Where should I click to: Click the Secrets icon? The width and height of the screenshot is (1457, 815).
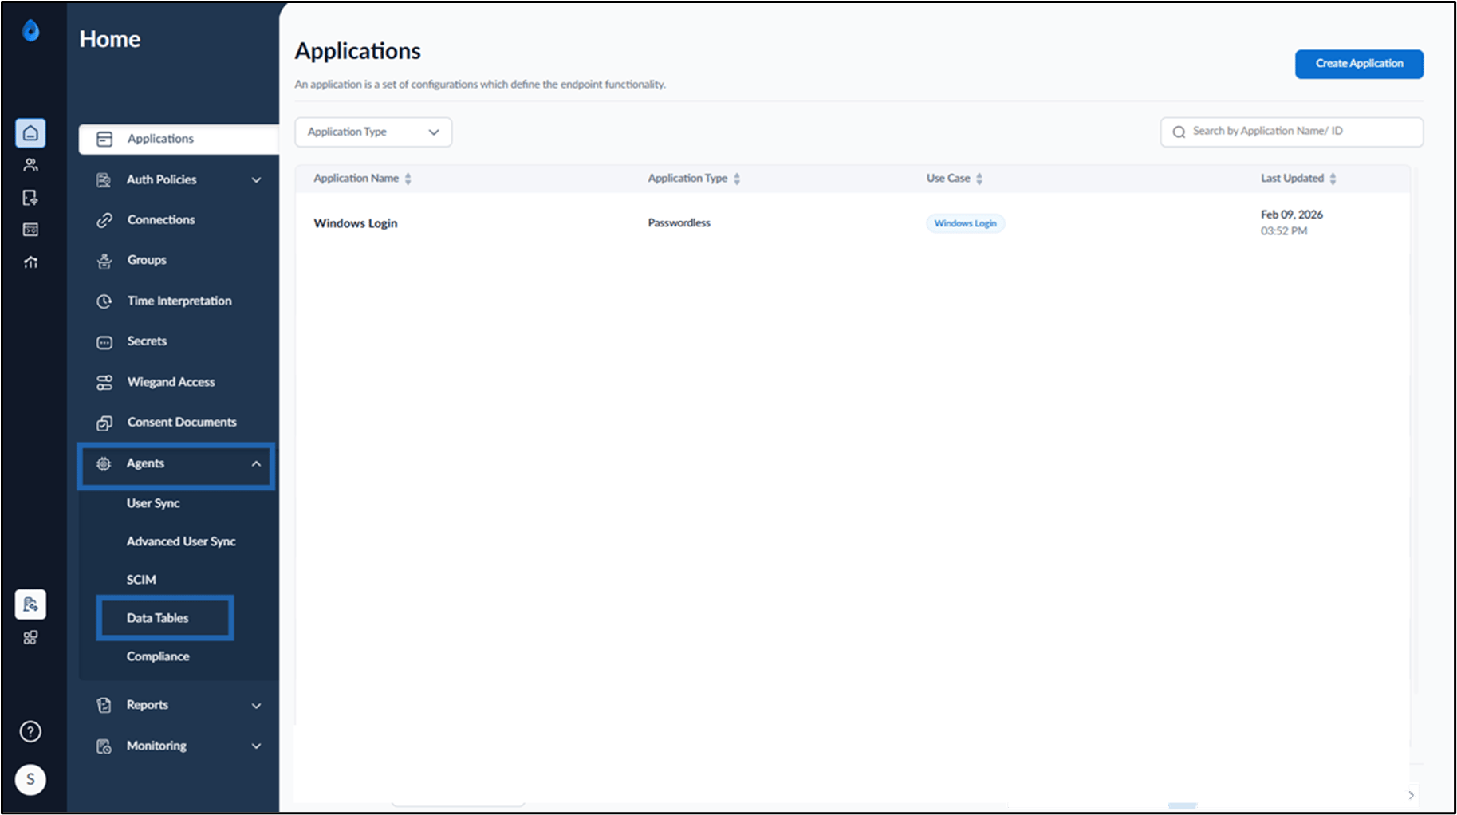[x=104, y=342]
